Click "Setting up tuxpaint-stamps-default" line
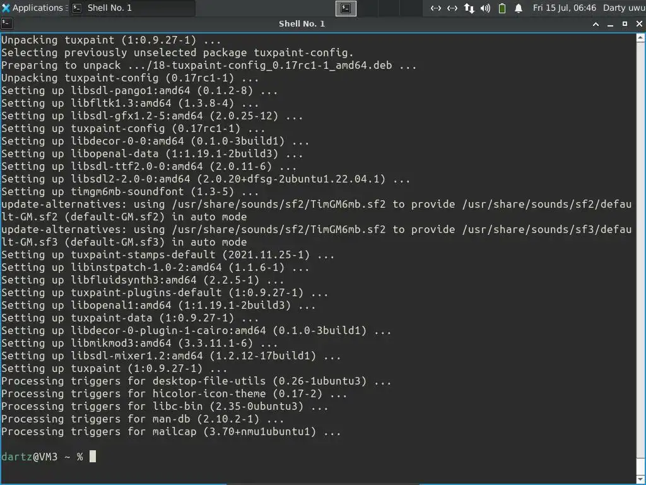The height and width of the screenshot is (485, 646). point(168,255)
